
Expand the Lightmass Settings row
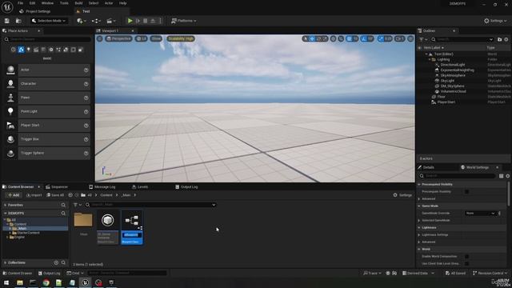419,235
